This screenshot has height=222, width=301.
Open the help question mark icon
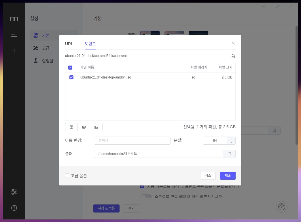tap(14, 208)
